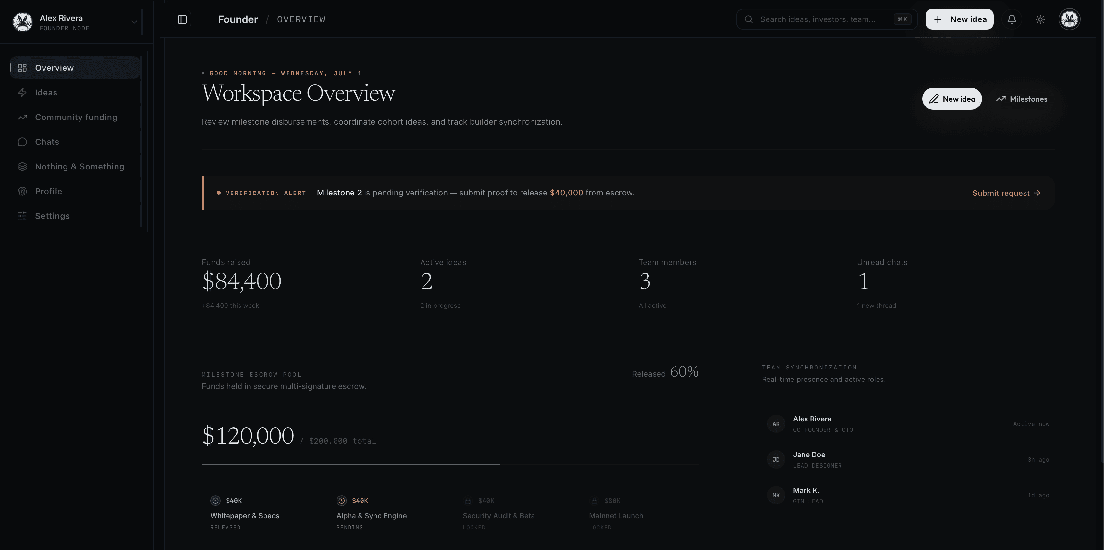Open Milestones button
This screenshot has width=1104, height=550.
tap(1021, 99)
